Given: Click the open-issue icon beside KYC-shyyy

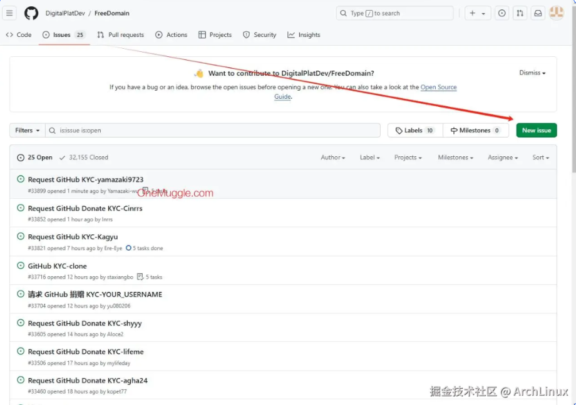Looking at the screenshot, I should tap(21, 322).
